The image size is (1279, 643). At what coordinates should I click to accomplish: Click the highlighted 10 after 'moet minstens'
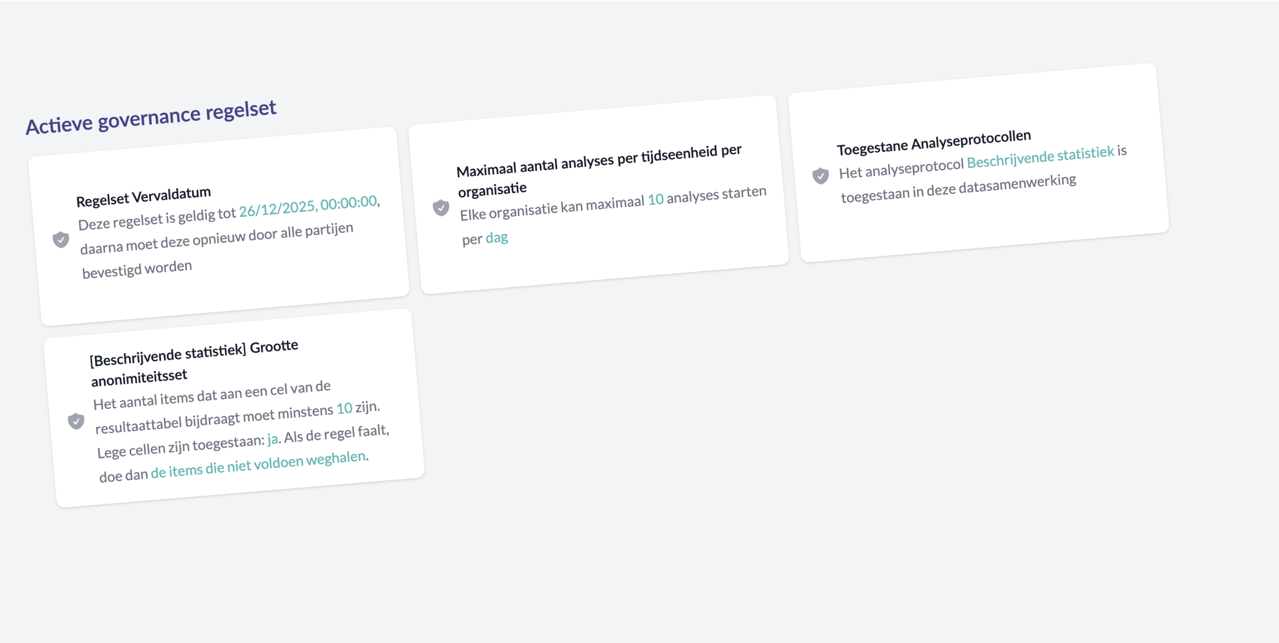tap(344, 408)
